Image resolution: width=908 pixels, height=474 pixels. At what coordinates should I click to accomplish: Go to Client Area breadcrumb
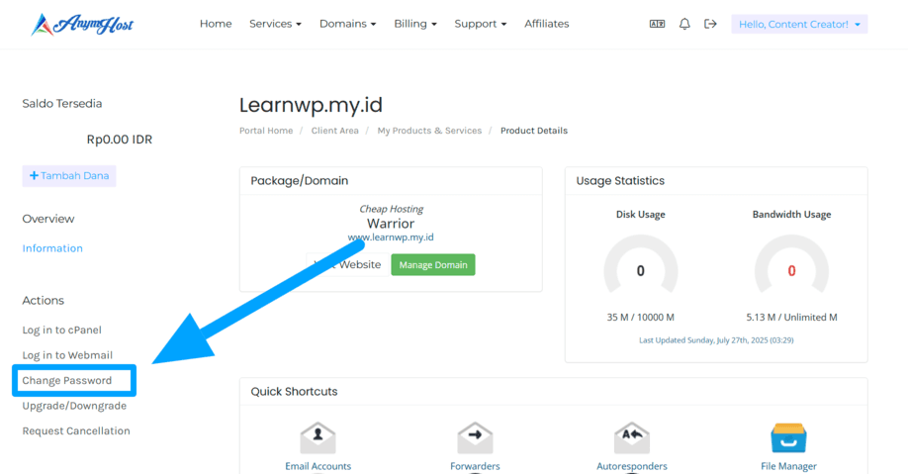point(334,131)
